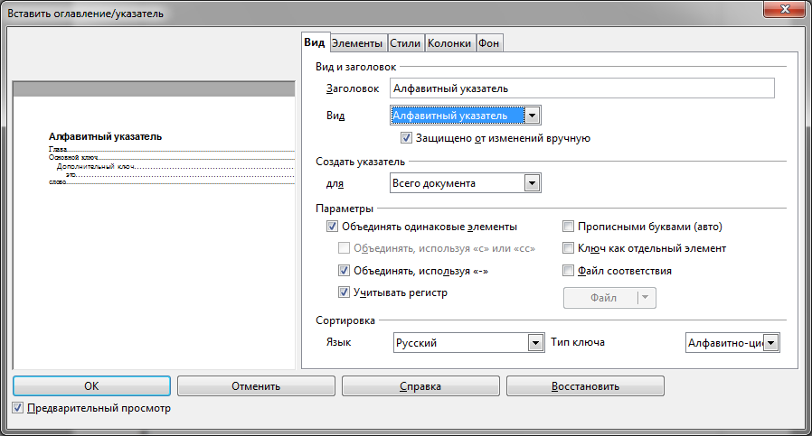Open the «Язык» Русский dropdown
Viewport: 812px width, 436px height.
tap(533, 343)
